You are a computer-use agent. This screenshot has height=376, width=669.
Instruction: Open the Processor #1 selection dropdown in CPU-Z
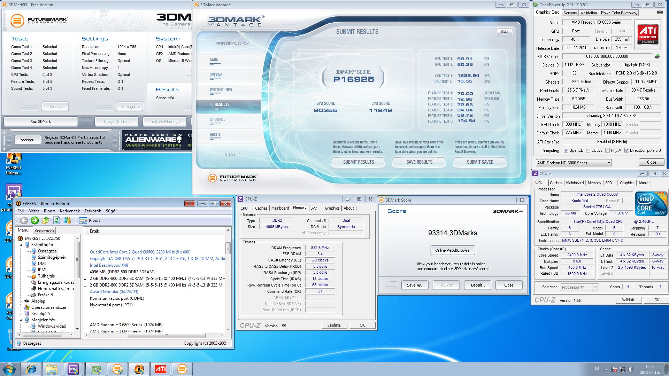(579, 287)
